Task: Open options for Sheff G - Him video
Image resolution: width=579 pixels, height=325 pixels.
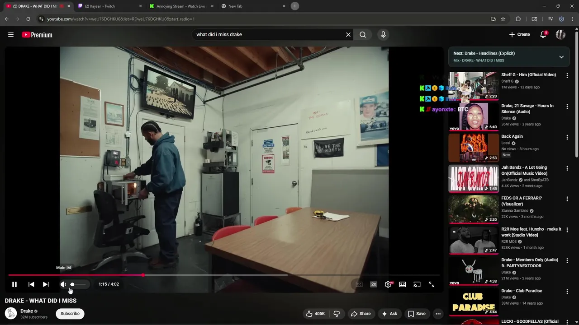Action: (x=567, y=75)
